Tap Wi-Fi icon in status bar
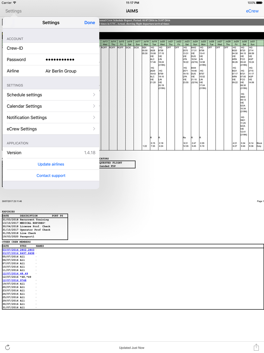The height and width of the screenshot is (353, 264). point(15,3)
